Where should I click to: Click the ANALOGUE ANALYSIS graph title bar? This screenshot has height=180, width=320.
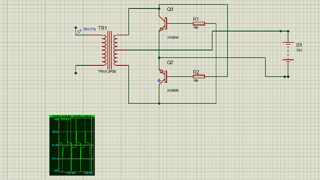(x=72, y=116)
